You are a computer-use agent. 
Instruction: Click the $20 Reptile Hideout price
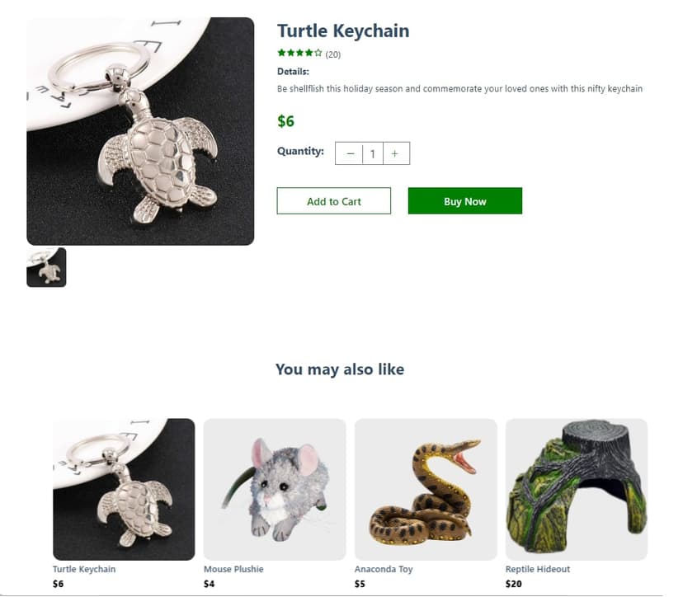pyautogui.click(x=513, y=584)
